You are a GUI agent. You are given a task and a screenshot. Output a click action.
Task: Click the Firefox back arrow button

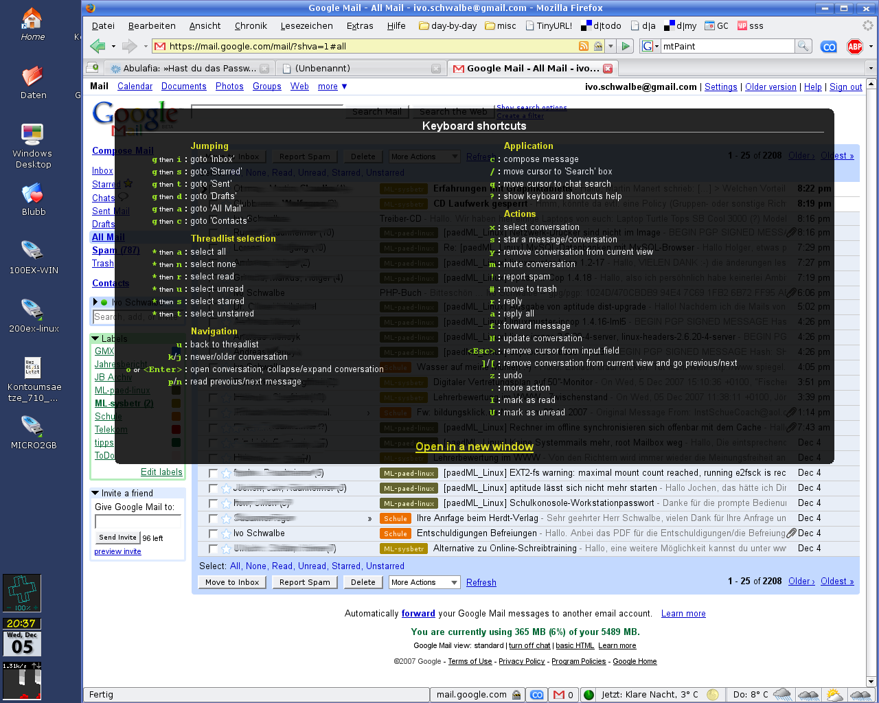click(x=98, y=46)
